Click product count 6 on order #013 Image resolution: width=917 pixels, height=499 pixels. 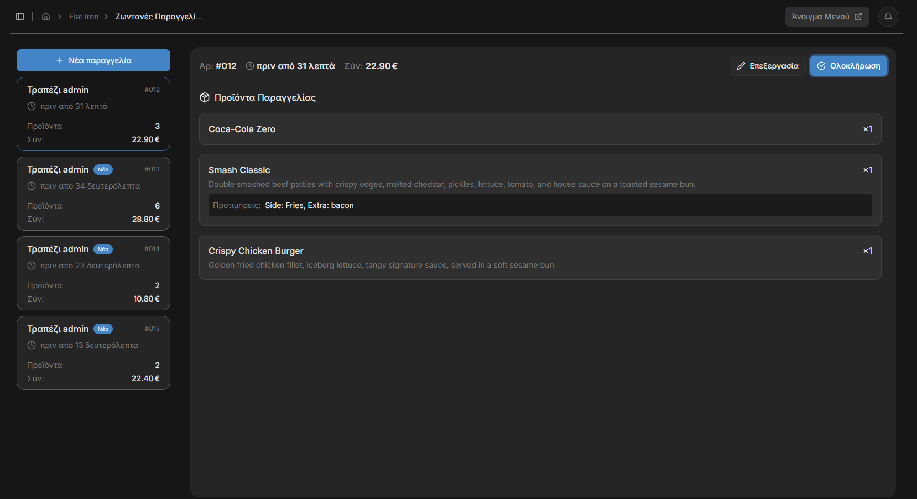click(158, 206)
